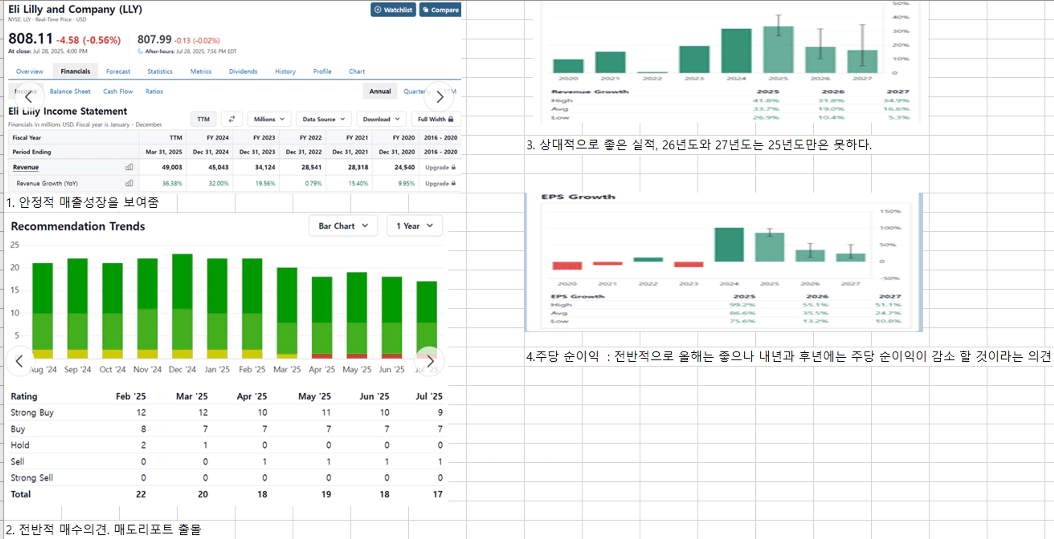Click FY 2024 revenue value 45,043

pos(218,167)
